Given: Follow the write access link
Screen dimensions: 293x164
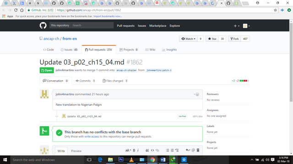Looking at the screenshot, I should 92,137.
